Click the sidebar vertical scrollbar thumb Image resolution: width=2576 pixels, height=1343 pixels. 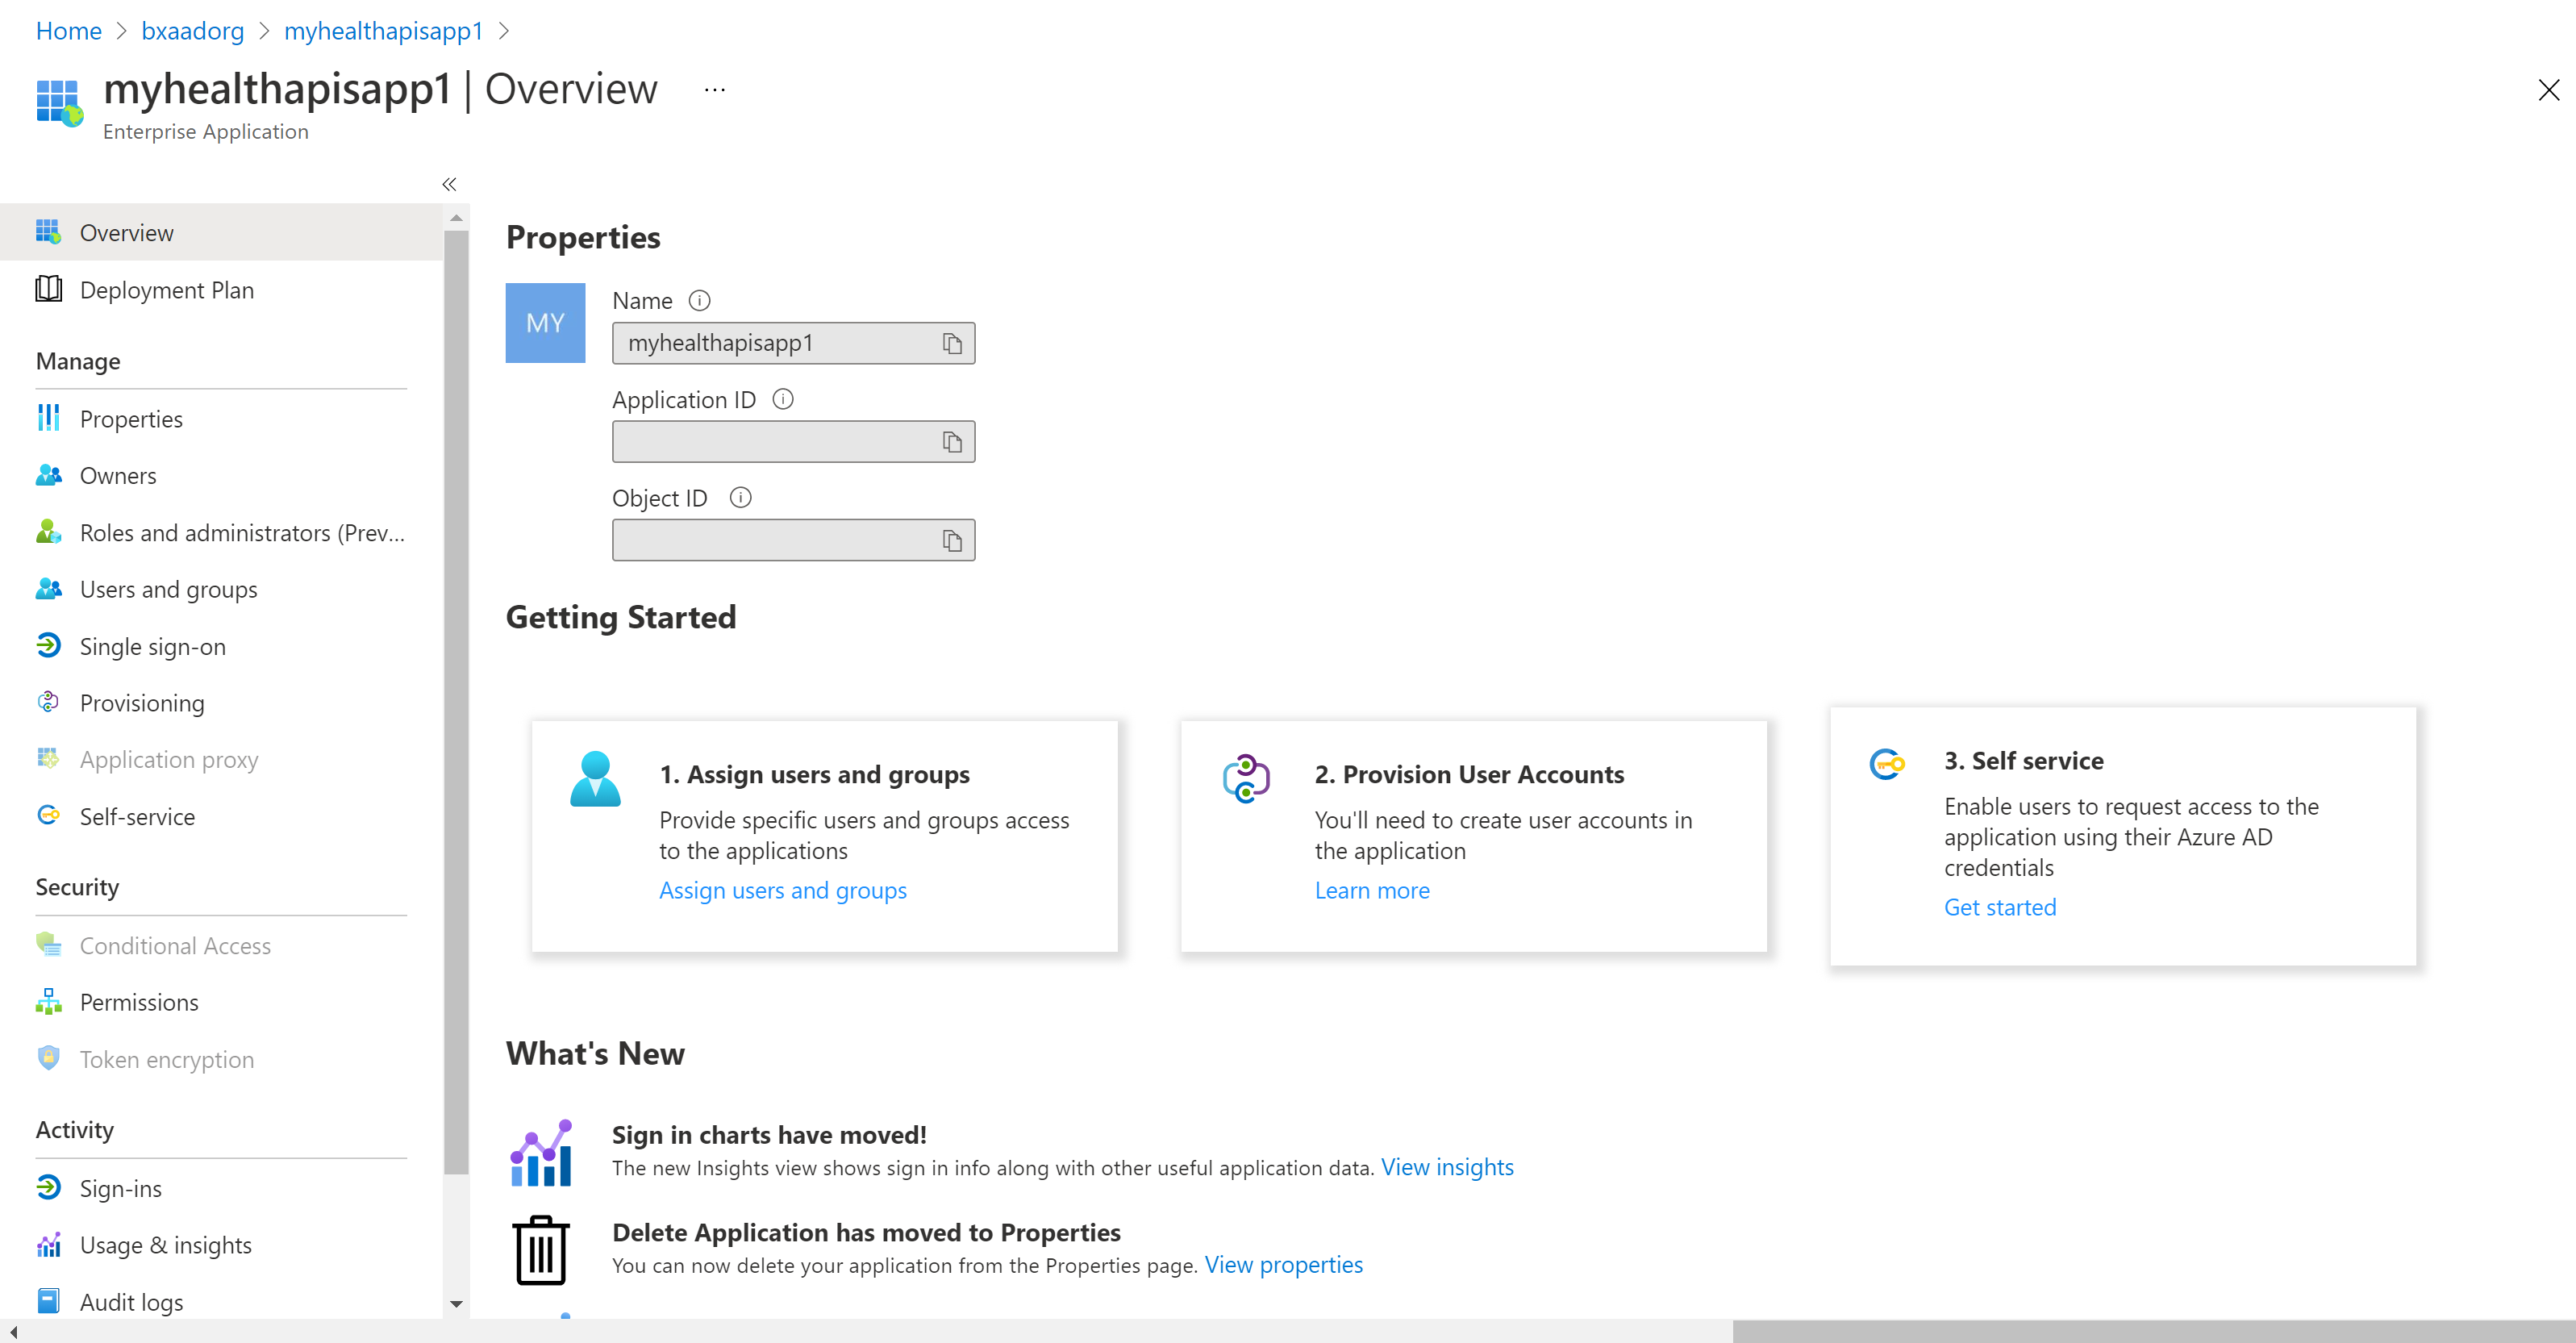click(456, 703)
